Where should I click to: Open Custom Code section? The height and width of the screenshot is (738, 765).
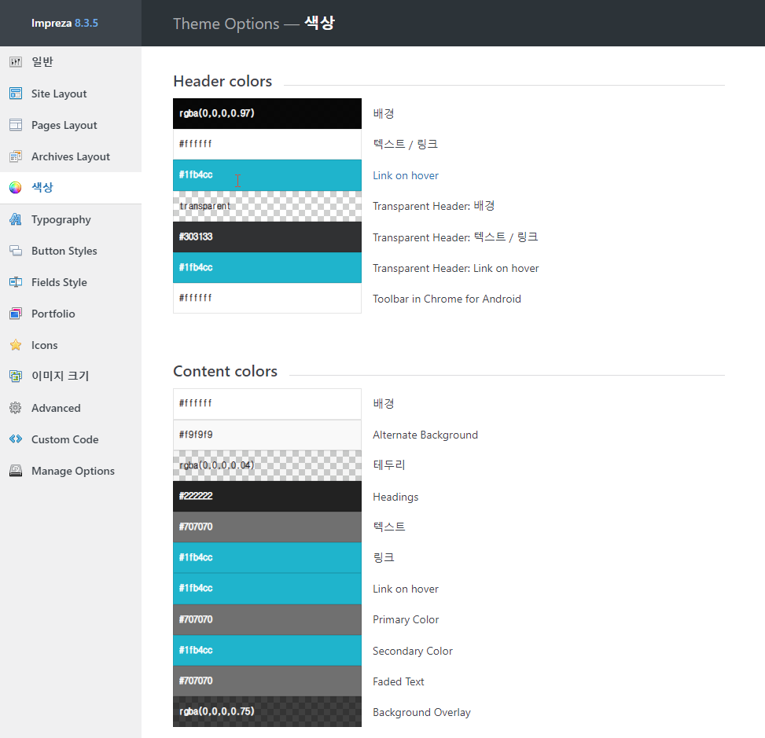click(71, 439)
